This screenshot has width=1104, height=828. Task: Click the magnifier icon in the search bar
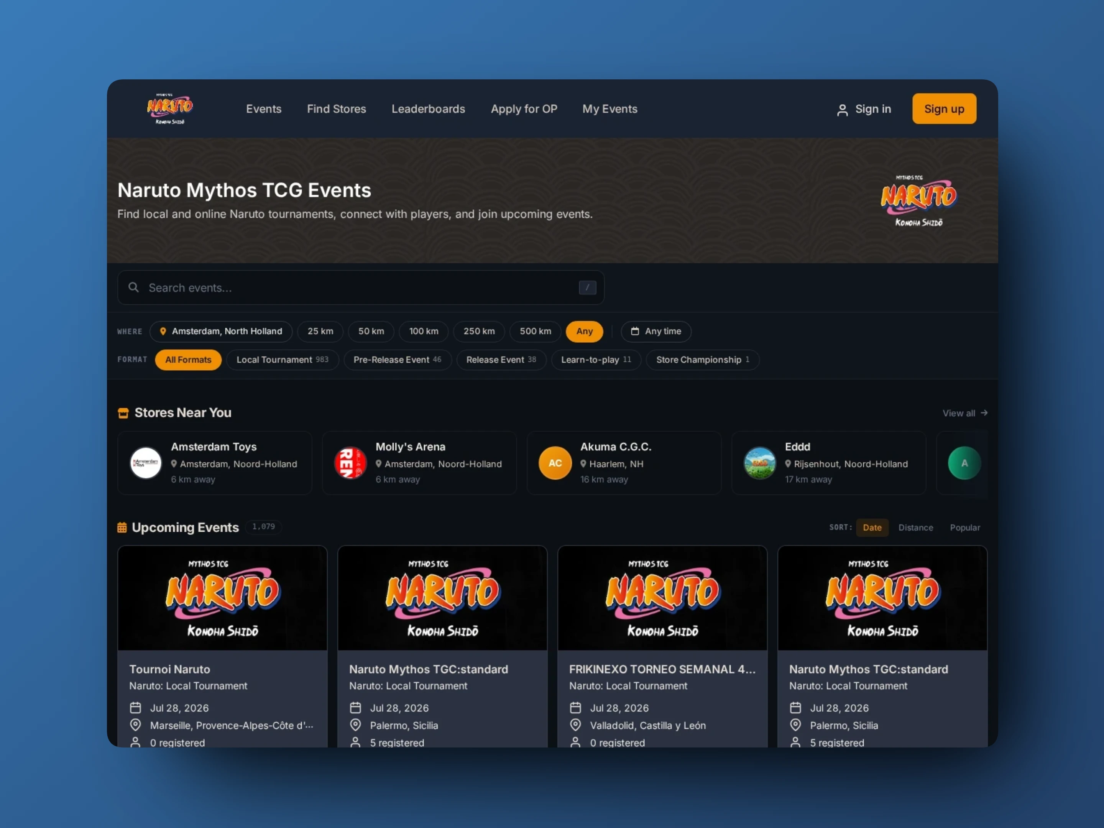click(x=133, y=287)
